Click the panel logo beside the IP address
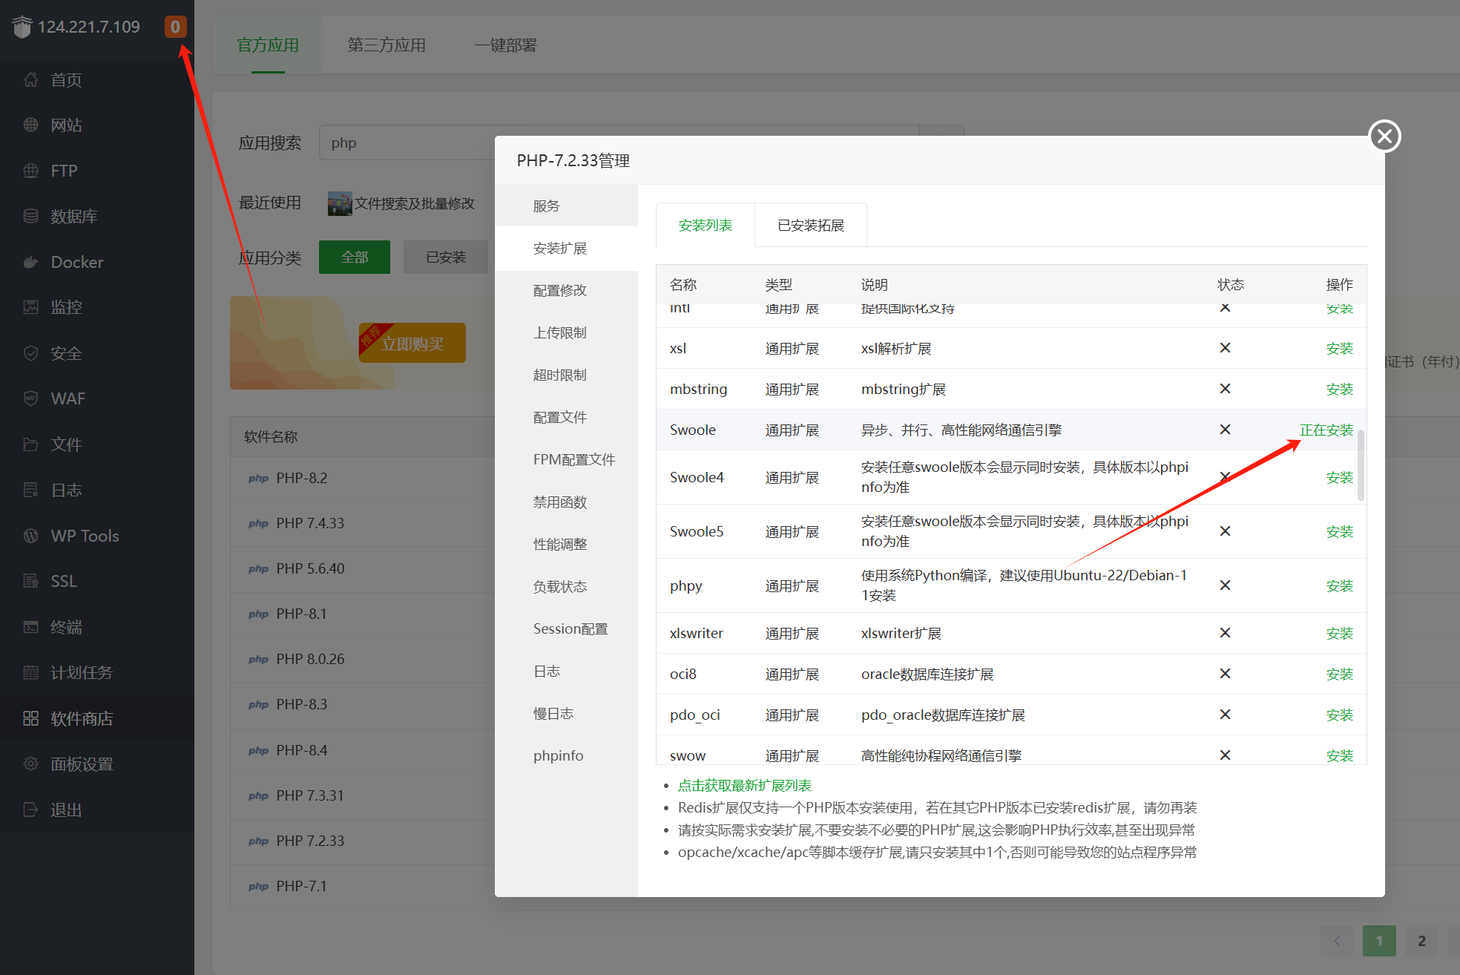1460x975 pixels. coord(22,27)
